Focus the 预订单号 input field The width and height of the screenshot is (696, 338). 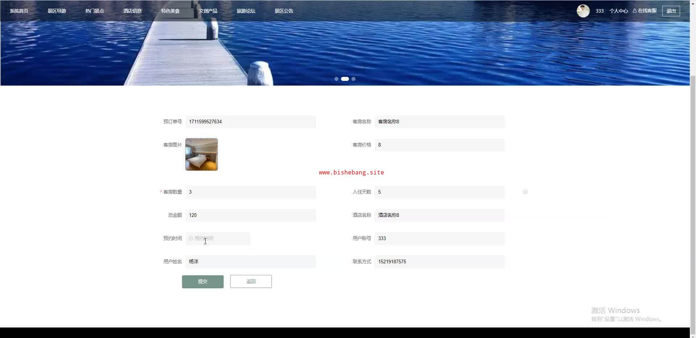tap(250, 122)
